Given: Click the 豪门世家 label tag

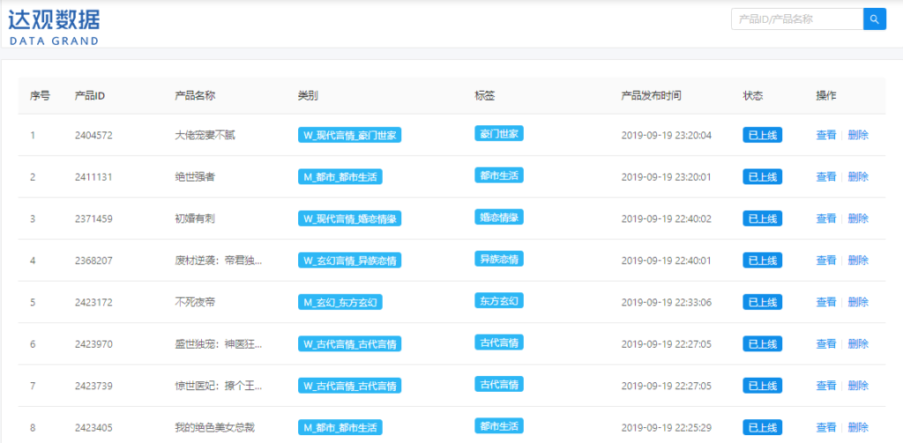Looking at the screenshot, I should pos(499,134).
